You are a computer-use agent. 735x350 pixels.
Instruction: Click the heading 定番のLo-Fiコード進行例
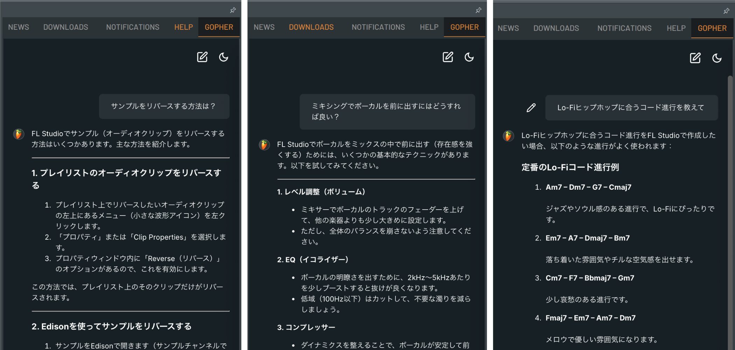[x=570, y=167]
